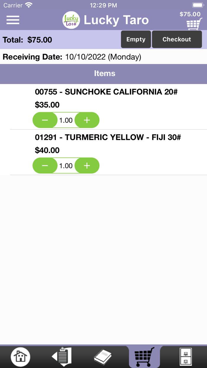This screenshot has width=207, height=368.
Task: Decrease quantity of SUNCHOKE CALIFORNIA 20#
Action: (45, 120)
